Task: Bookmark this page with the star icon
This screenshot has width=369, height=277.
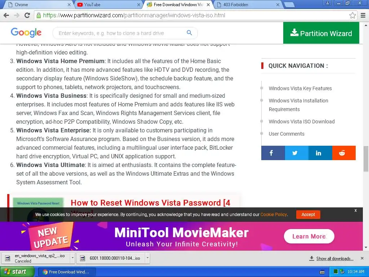Action: pyautogui.click(x=352, y=16)
